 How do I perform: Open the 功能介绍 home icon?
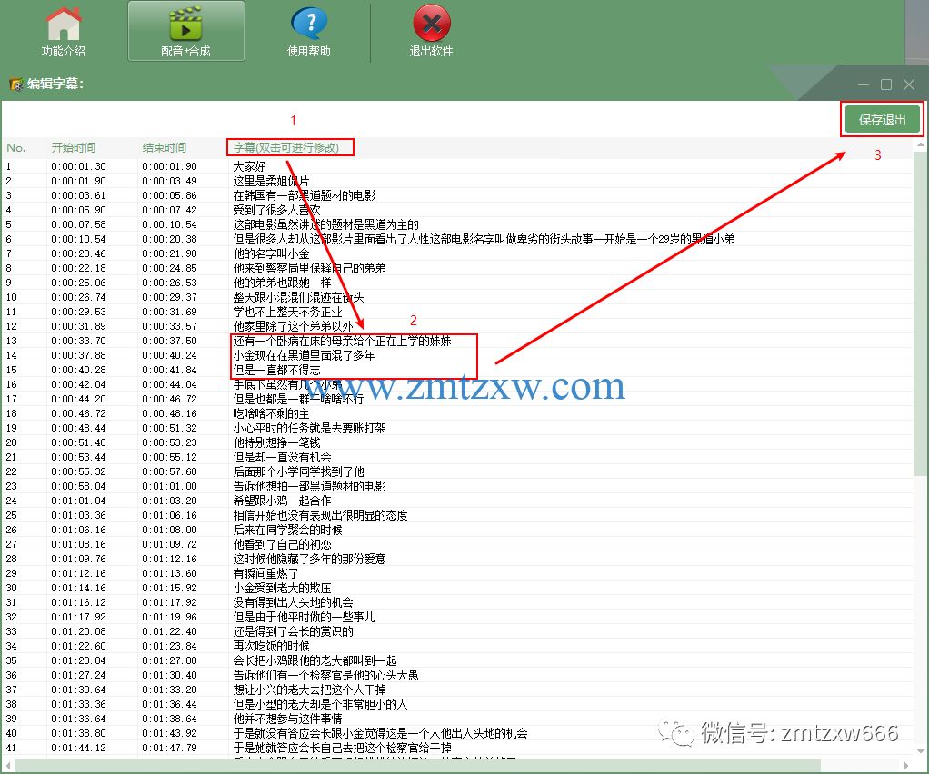click(x=64, y=25)
